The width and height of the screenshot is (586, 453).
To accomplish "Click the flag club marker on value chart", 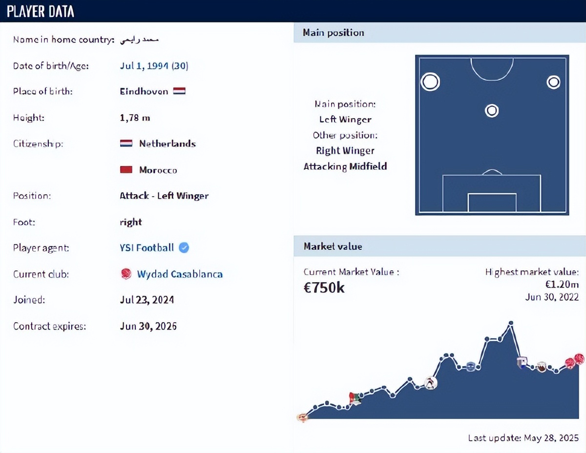I will pos(355,398).
